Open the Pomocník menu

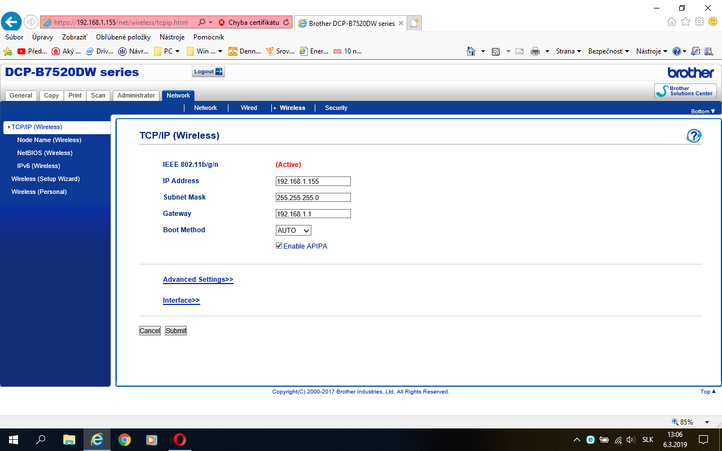click(x=209, y=37)
